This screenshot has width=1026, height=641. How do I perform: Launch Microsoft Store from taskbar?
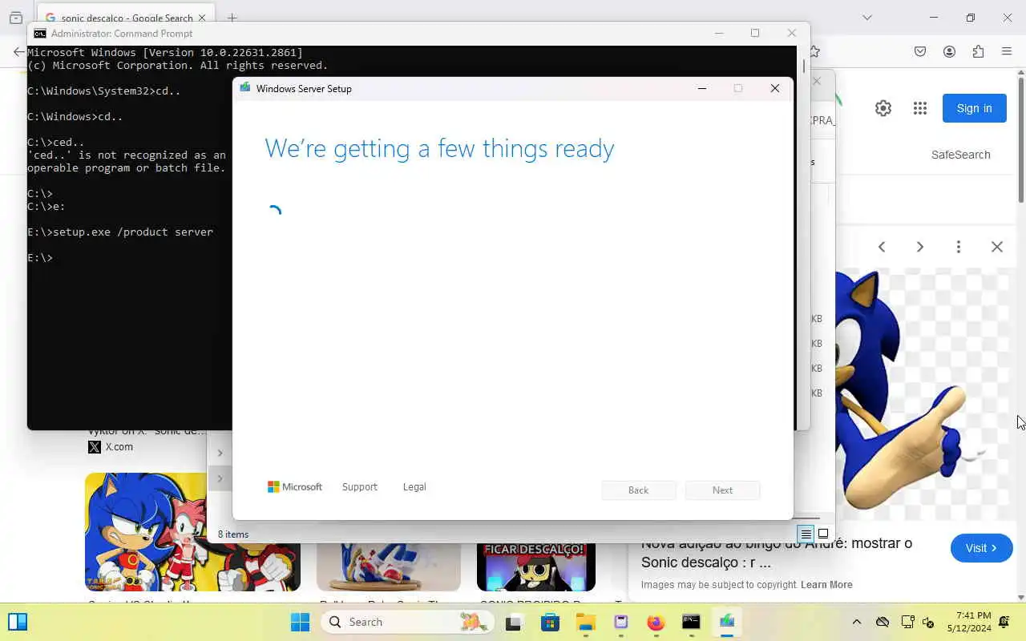tap(550, 622)
